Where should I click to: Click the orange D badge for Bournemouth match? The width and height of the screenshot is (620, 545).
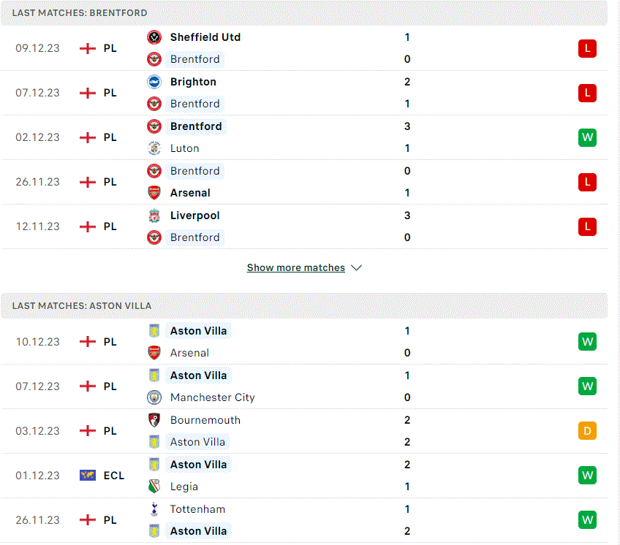coord(587,431)
